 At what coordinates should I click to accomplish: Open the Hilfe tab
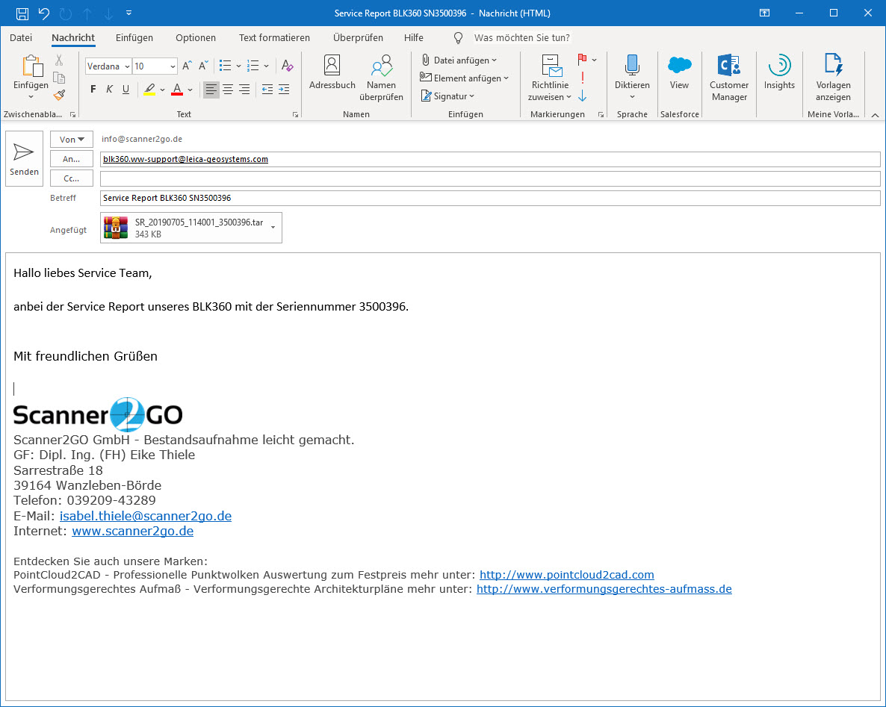414,38
